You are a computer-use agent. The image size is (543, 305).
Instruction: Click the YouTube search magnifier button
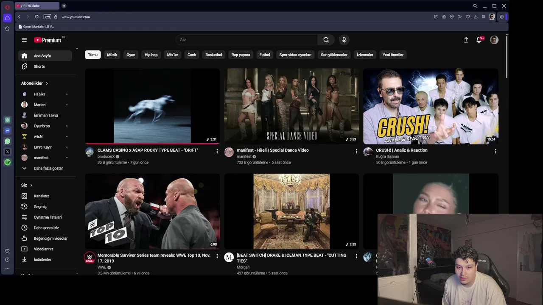click(x=326, y=40)
